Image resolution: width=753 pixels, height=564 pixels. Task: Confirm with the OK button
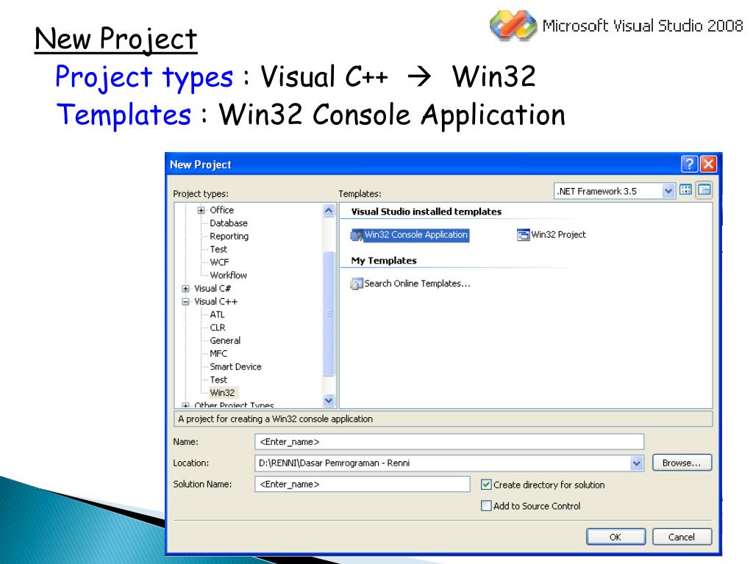click(x=615, y=537)
